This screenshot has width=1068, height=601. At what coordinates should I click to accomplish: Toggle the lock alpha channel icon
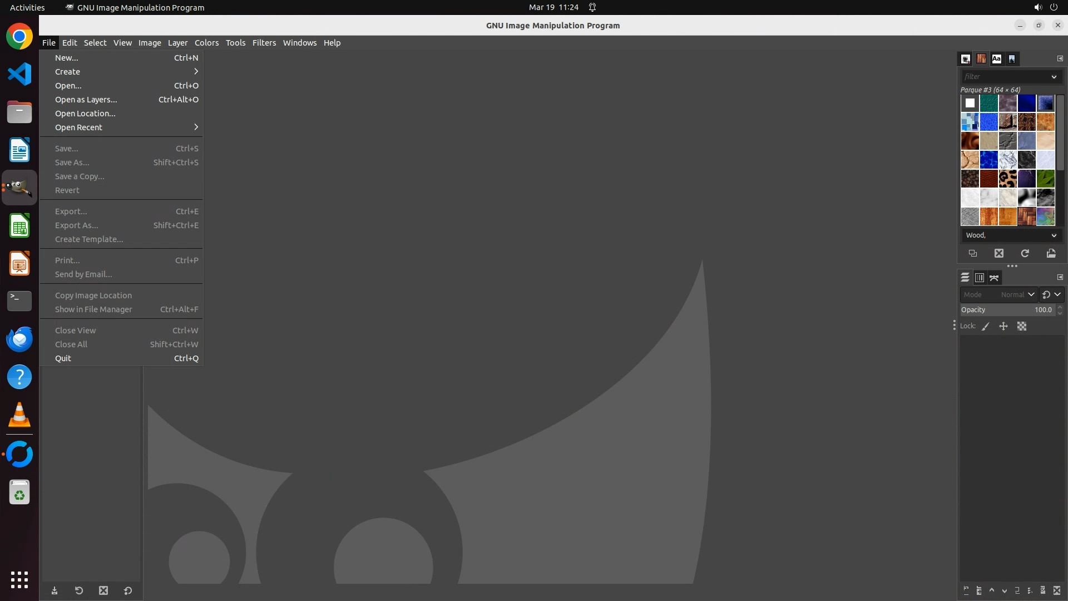tap(1022, 327)
